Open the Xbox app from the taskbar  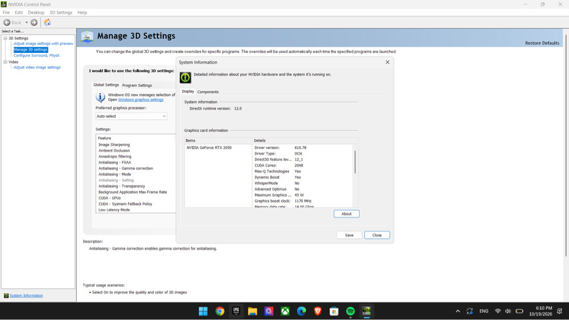coord(285,311)
